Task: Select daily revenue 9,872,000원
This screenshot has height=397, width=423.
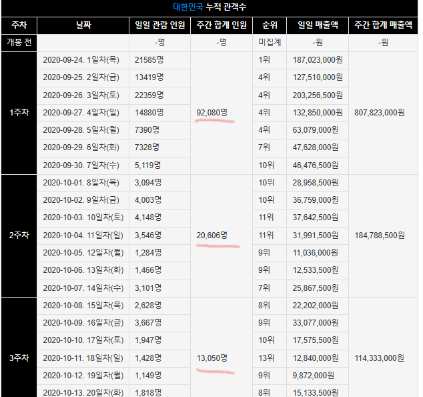Action: (x=314, y=376)
